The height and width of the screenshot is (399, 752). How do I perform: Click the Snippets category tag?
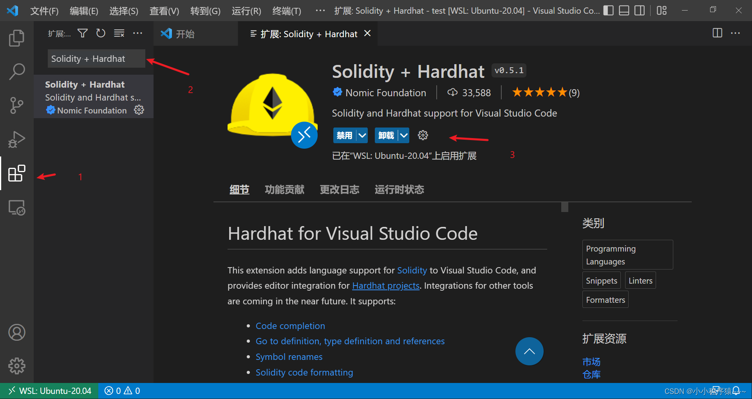[x=601, y=280]
